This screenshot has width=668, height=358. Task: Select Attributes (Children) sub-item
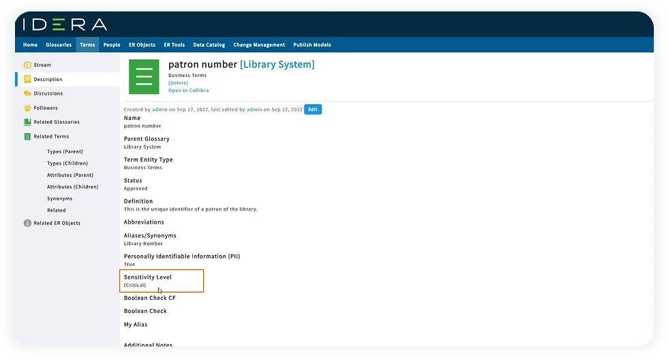(x=72, y=187)
